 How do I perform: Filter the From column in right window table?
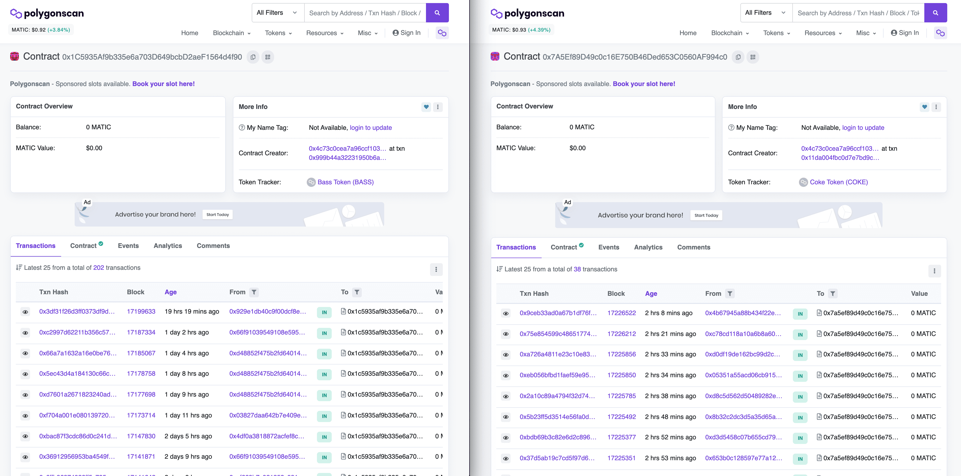pyautogui.click(x=730, y=293)
